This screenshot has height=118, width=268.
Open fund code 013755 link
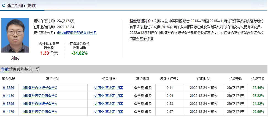pyautogui.click(x=9, y=104)
